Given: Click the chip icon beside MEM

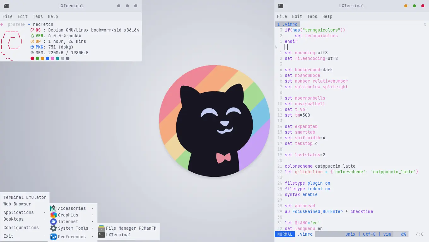Looking at the screenshot, I should point(32,53).
